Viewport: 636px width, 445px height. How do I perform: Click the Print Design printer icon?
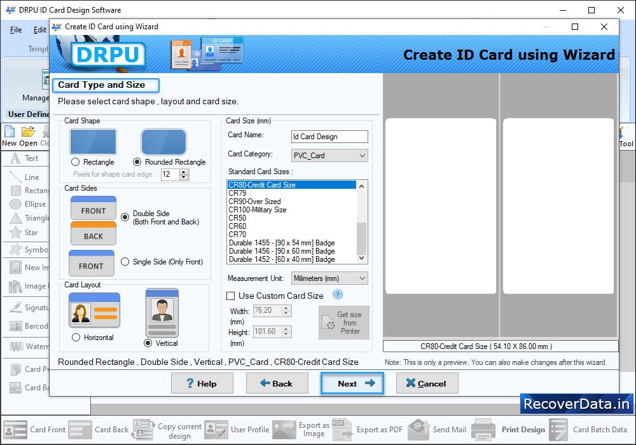click(x=483, y=430)
